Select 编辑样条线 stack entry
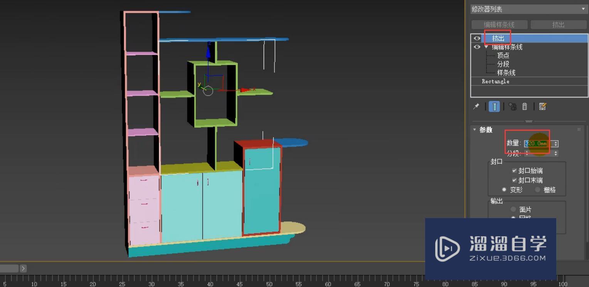 (x=507, y=47)
